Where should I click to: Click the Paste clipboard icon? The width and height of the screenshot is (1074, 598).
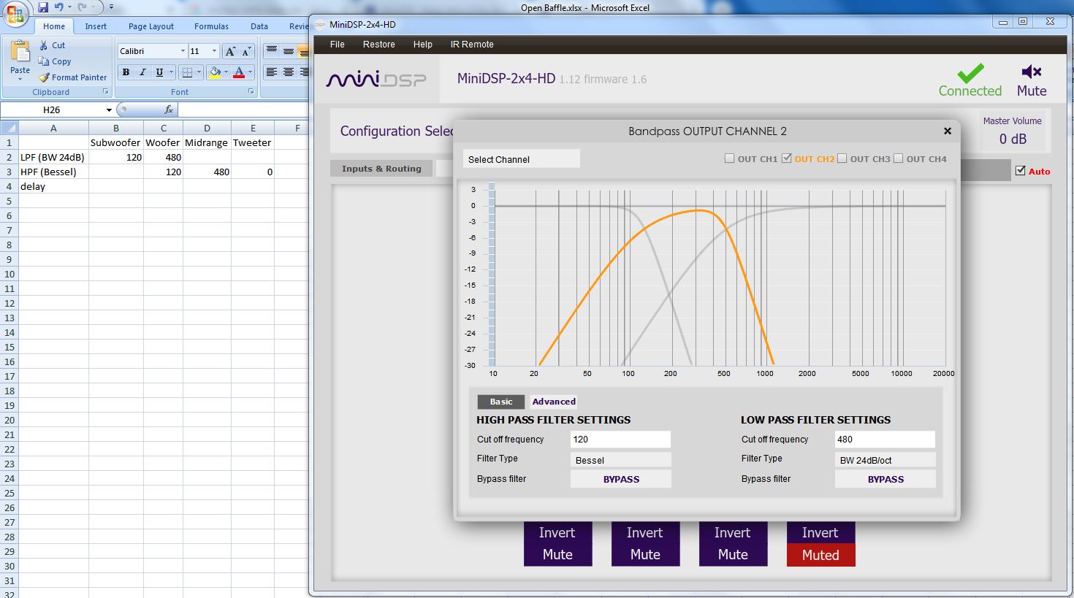tap(20, 52)
